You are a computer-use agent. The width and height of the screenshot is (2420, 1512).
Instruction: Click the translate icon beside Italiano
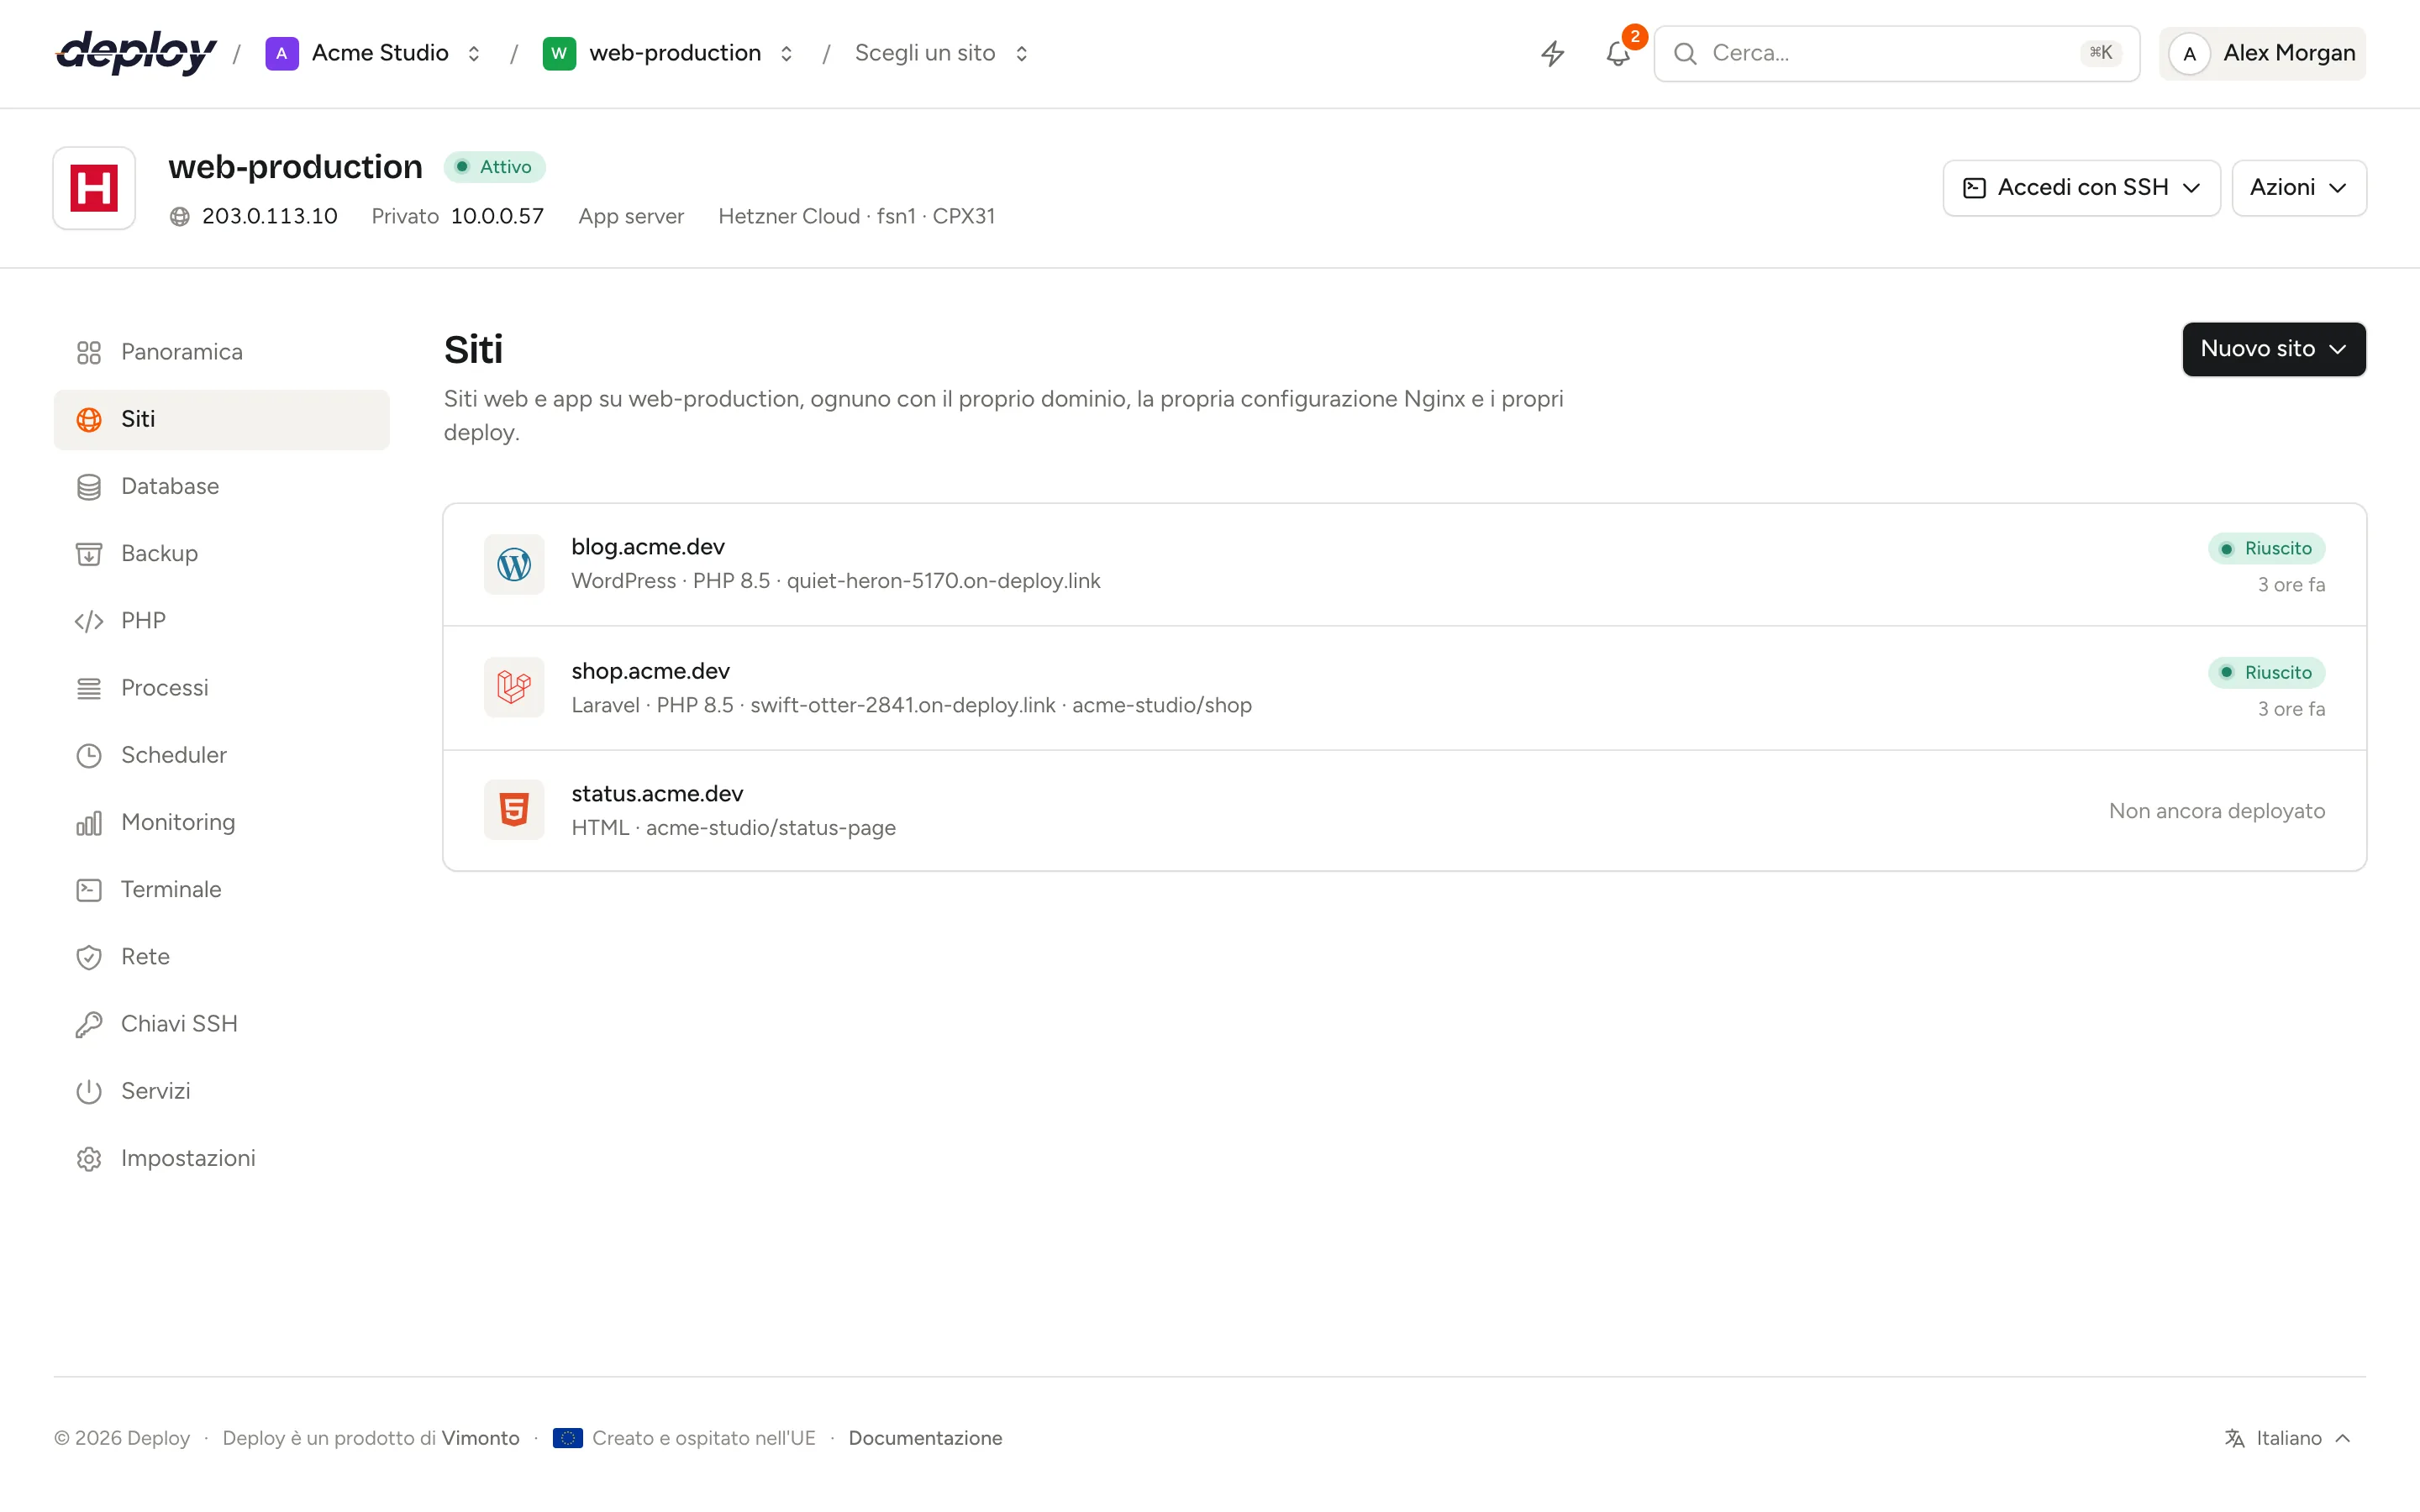[2234, 1438]
